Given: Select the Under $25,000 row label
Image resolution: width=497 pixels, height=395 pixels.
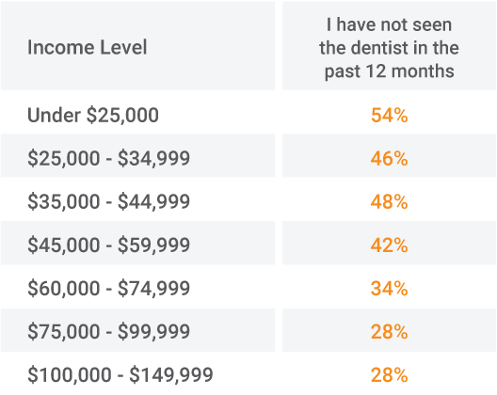Looking at the screenshot, I should [x=93, y=115].
